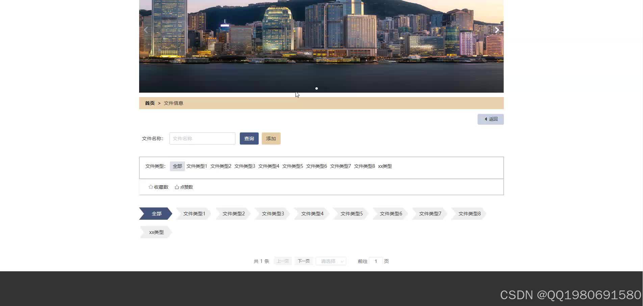Click the carousel next arrow
The image size is (643, 306).
[x=496, y=30]
